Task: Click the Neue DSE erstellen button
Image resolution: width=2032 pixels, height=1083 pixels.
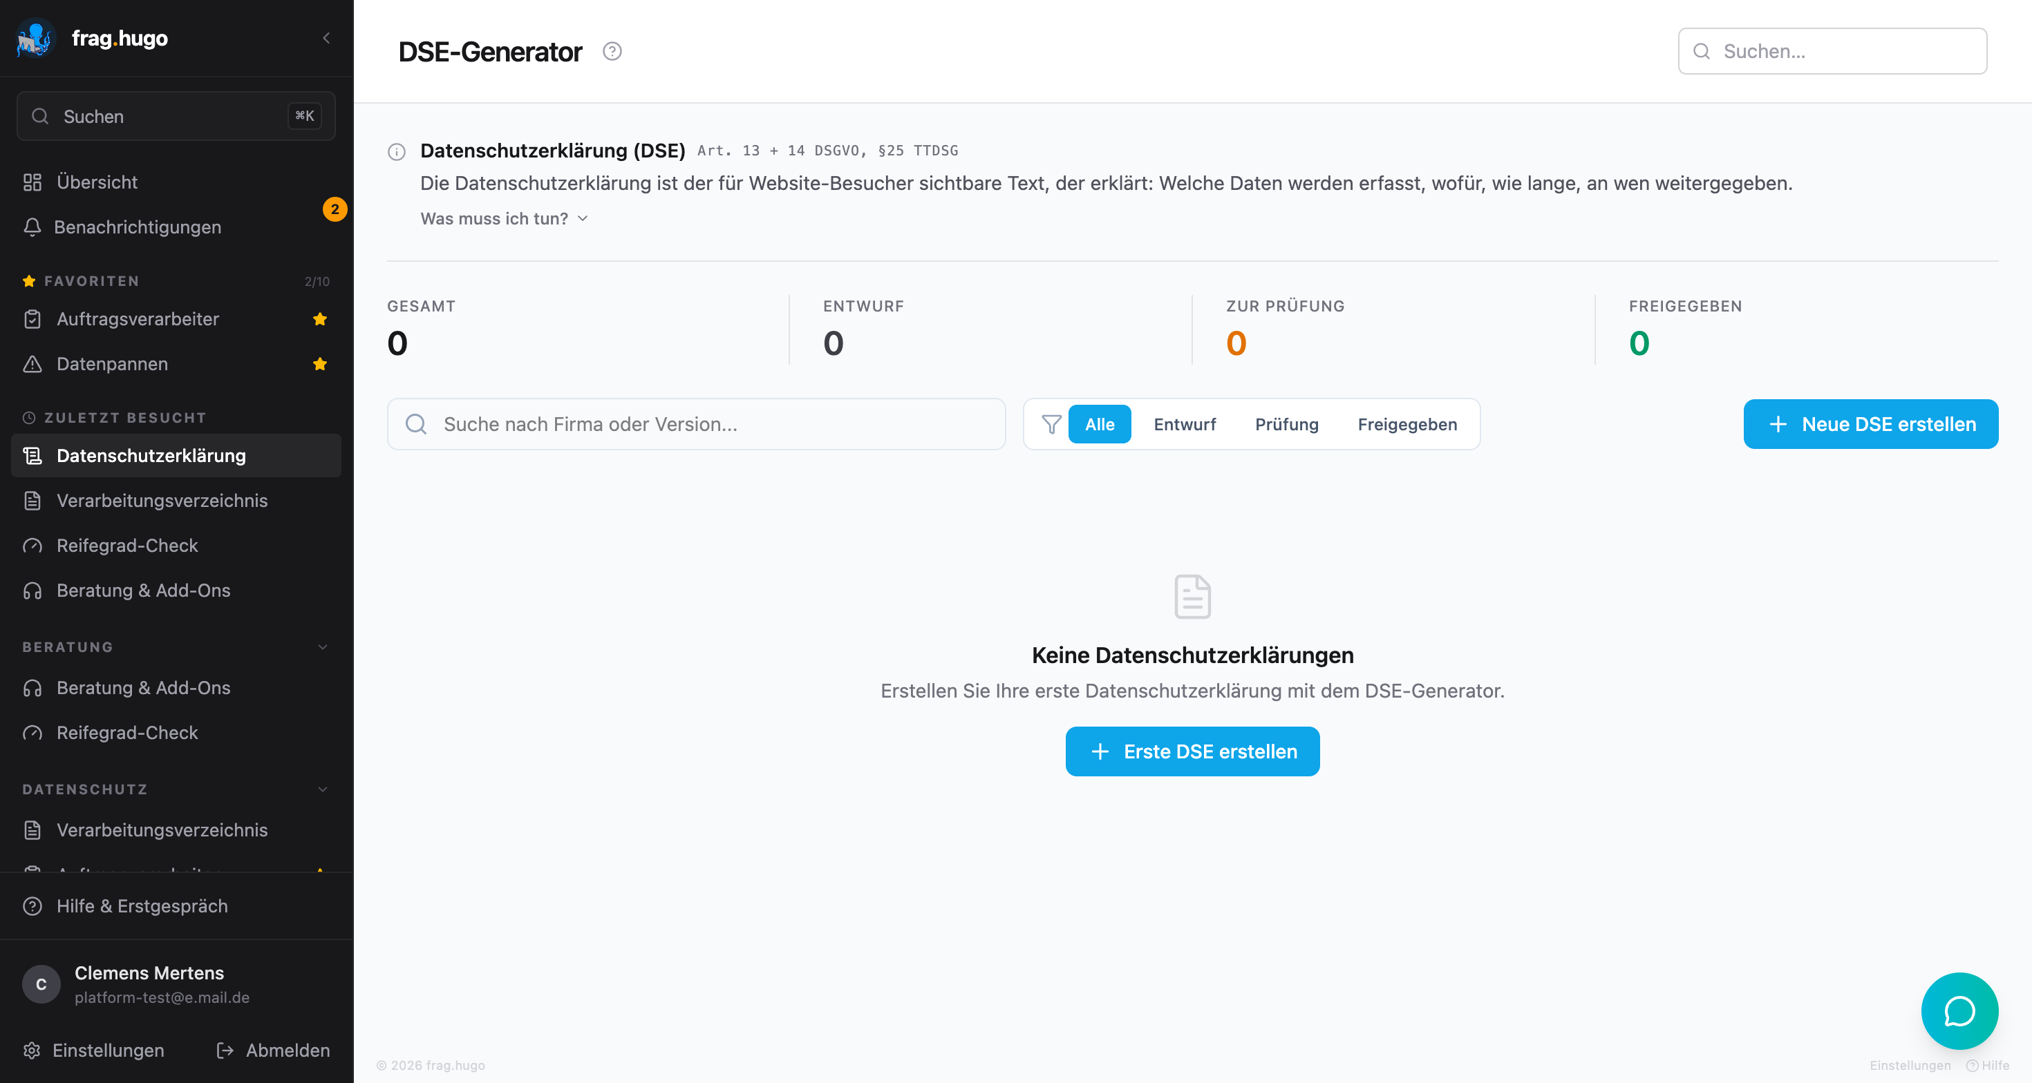Action: (x=1870, y=424)
